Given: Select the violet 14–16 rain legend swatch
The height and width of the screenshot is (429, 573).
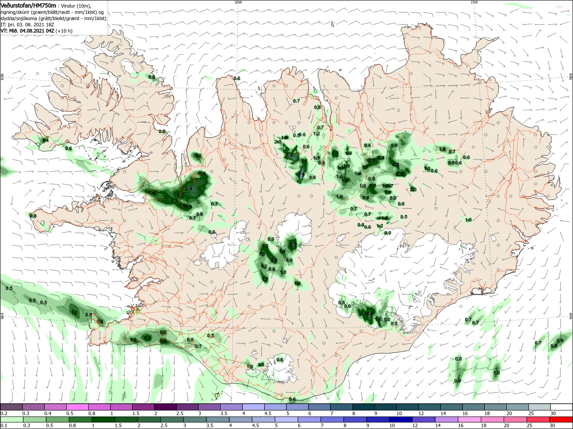Looking at the screenshot, I should tap(448, 420).
